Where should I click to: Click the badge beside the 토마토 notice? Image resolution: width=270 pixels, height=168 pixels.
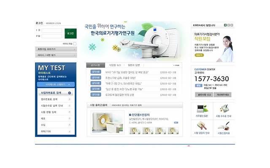(96, 94)
